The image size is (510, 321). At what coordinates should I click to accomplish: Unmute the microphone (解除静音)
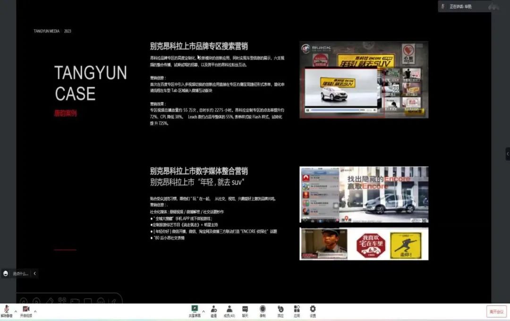click(x=7, y=311)
